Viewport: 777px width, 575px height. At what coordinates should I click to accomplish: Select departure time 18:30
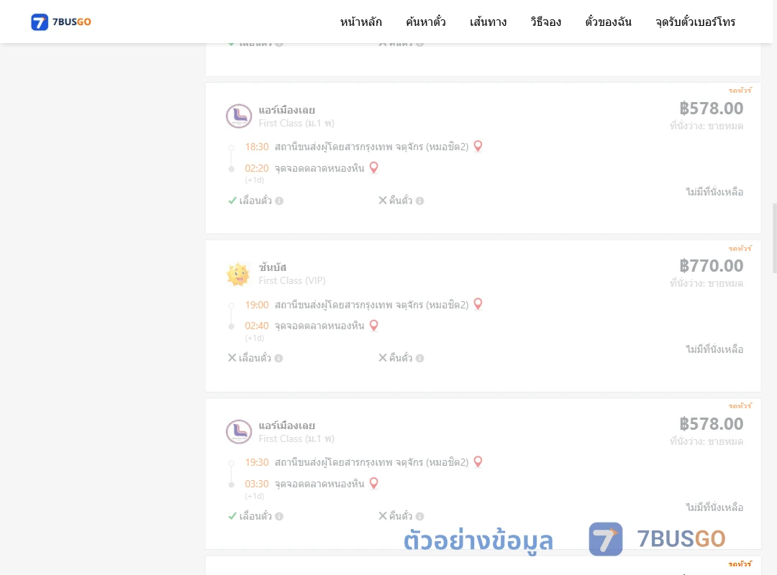click(257, 147)
